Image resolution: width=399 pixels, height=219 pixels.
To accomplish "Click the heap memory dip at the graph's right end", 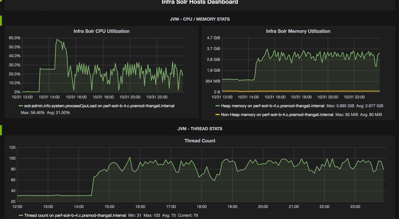I will (x=376, y=66).
